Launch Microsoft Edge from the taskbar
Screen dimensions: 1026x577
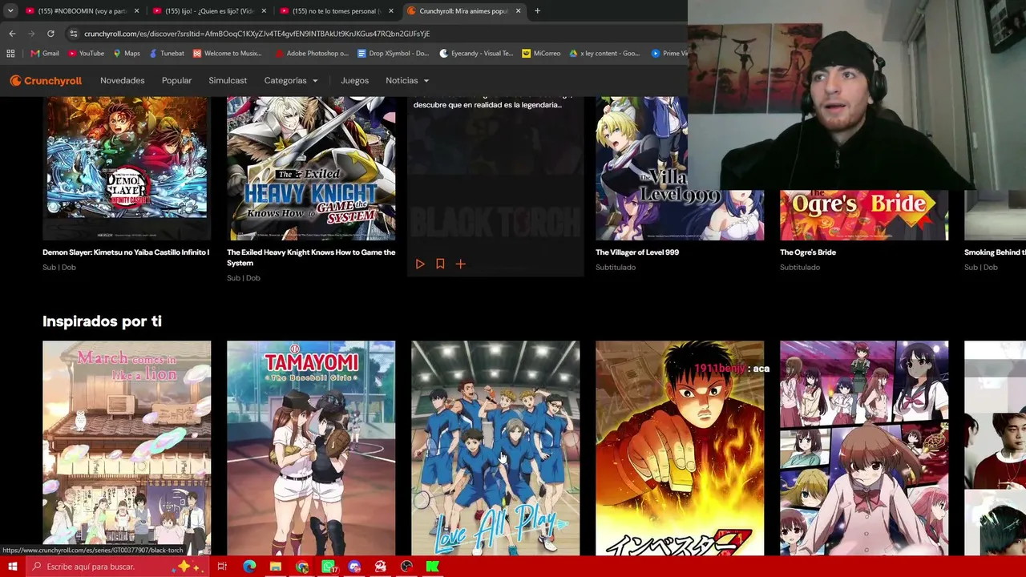click(x=249, y=567)
